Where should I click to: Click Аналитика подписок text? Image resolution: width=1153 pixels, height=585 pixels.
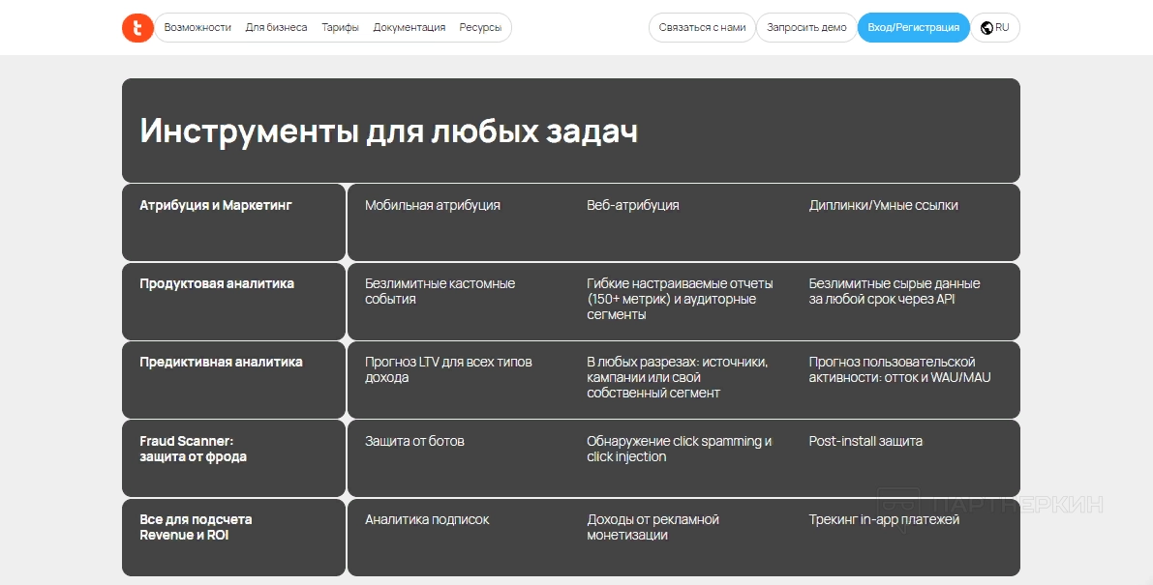coord(427,519)
